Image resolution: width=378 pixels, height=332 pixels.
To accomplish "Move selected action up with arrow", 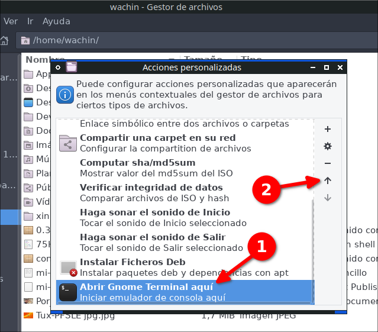I will coord(327,180).
